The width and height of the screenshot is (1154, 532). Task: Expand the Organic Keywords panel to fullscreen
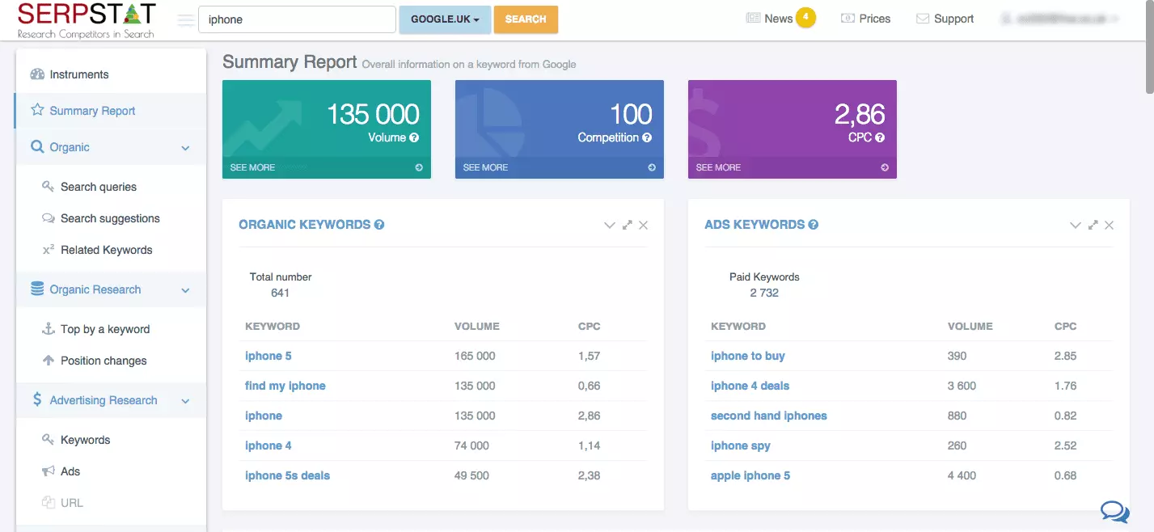(x=627, y=226)
